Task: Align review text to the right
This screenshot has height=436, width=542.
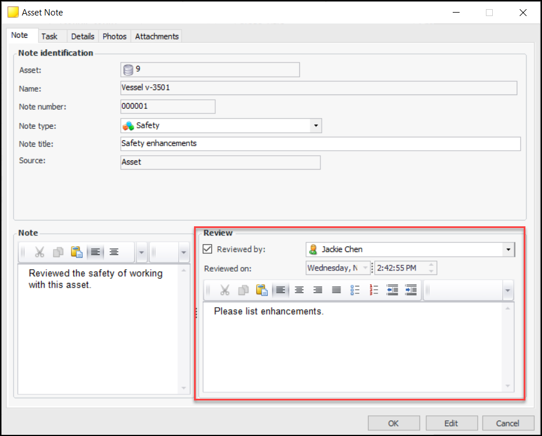Action: tap(318, 290)
